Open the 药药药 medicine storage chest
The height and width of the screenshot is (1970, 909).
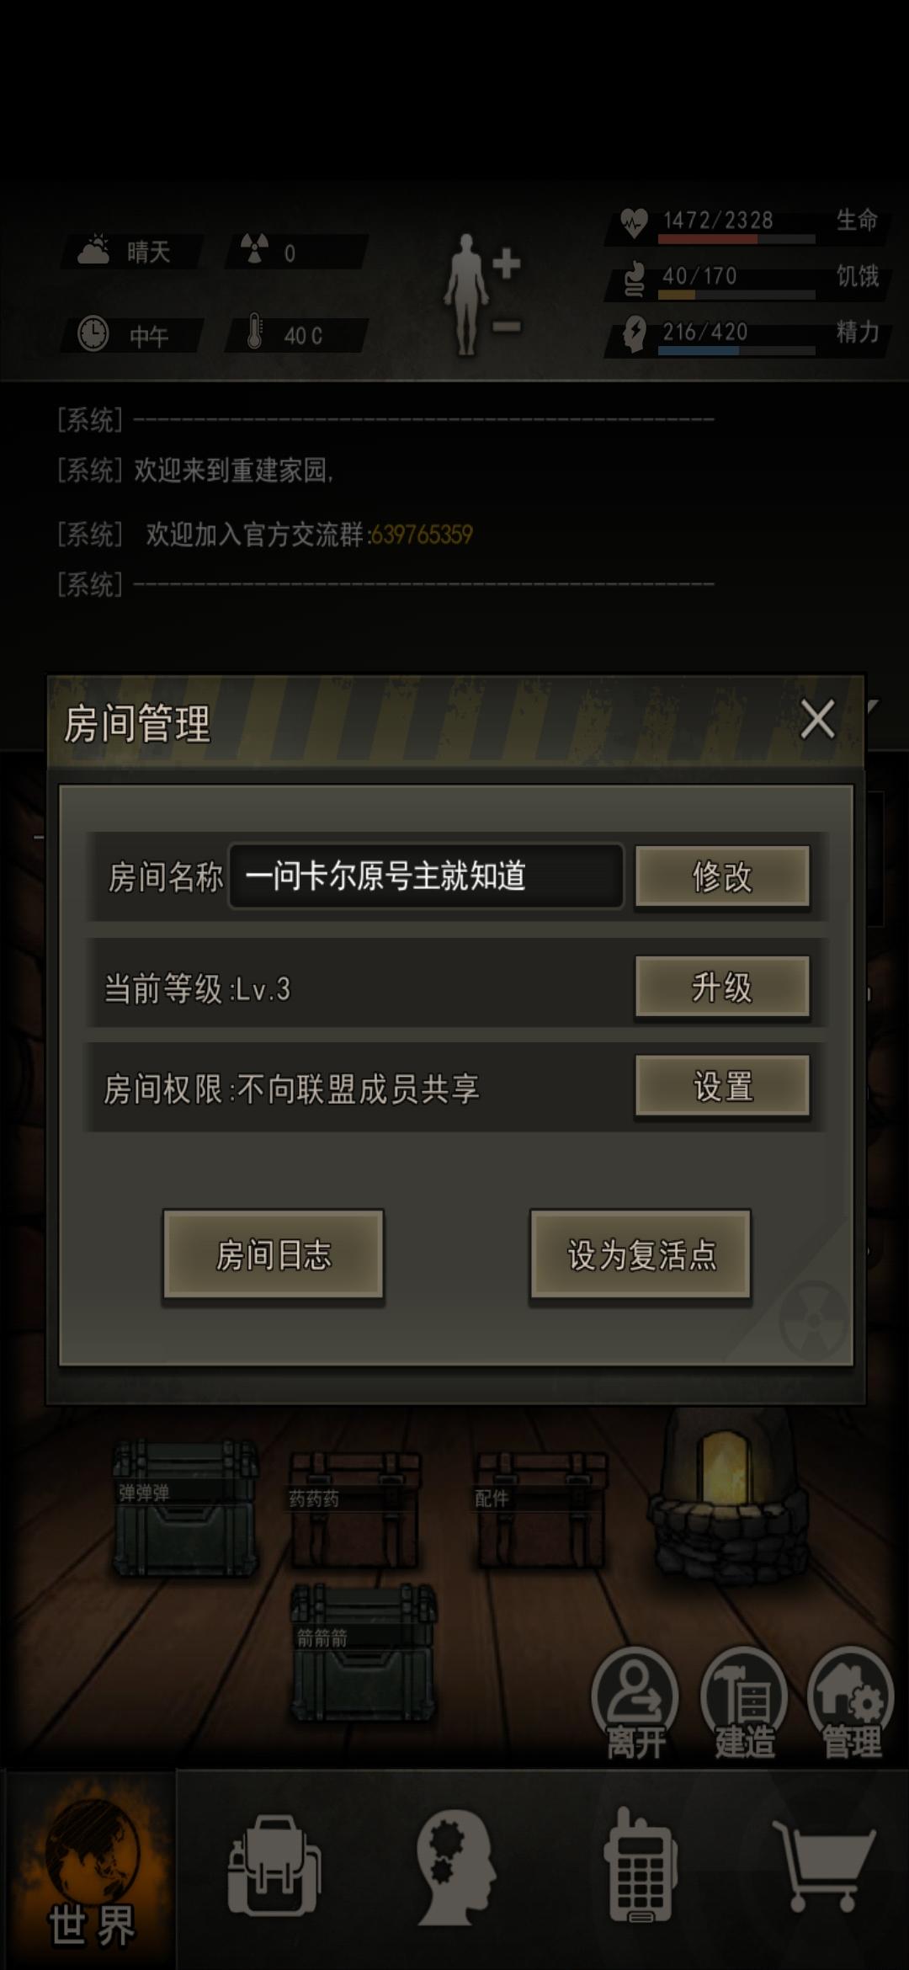pyautogui.click(x=354, y=1510)
